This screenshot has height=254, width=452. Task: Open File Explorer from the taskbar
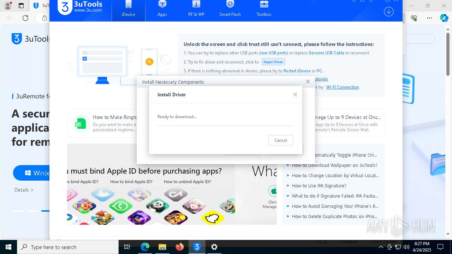(x=162, y=247)
